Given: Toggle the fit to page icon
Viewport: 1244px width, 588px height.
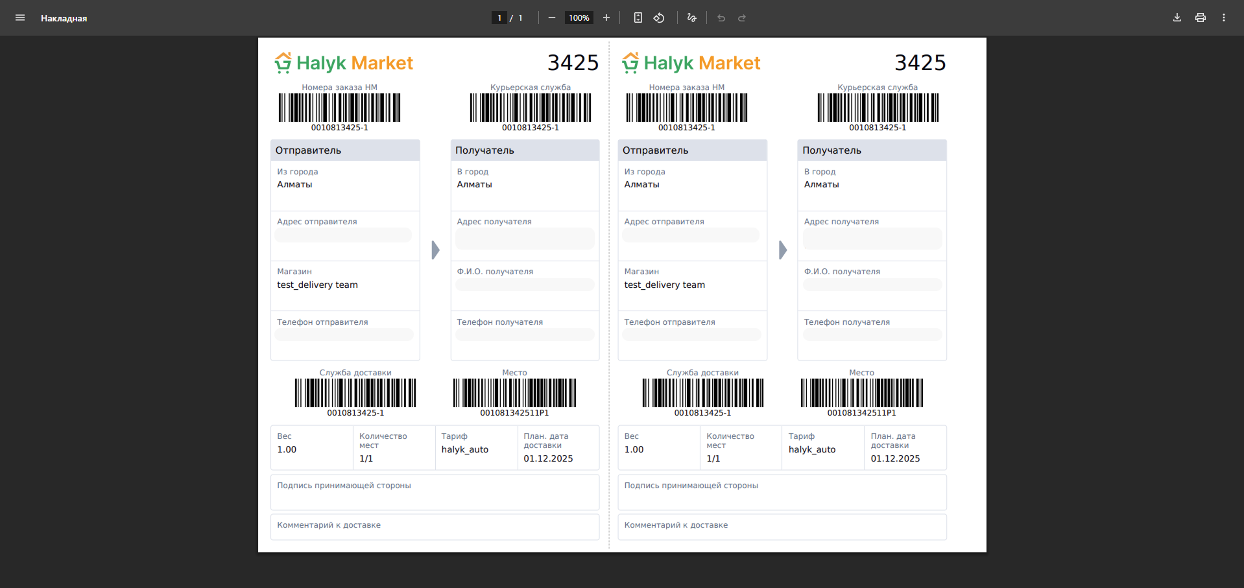Looking at the screenshot, I should pyautogui.click(x=638, y=18).
